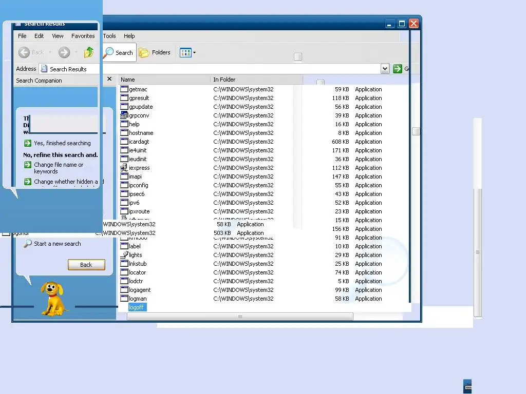526x394 pixels.
Task: Click the Search Companion pane title
Action: coord(39,81)
